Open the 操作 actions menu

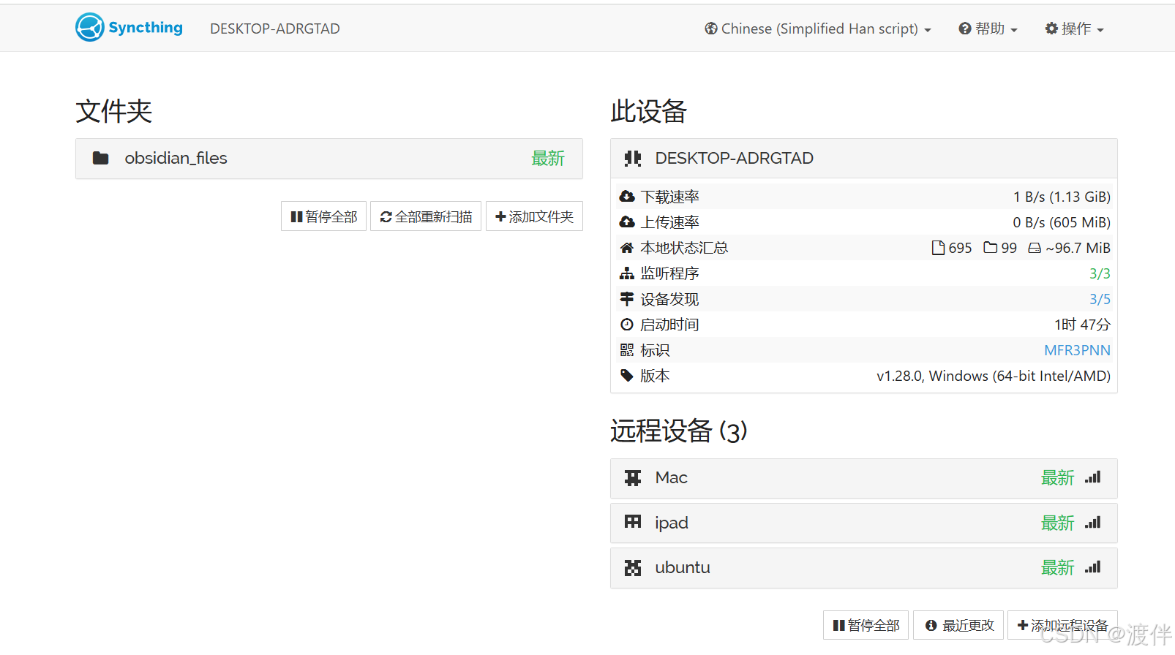[1074, 29]
